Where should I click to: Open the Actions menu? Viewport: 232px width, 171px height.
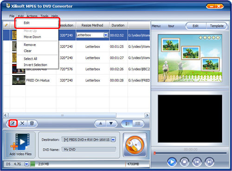tap(32, 16)
